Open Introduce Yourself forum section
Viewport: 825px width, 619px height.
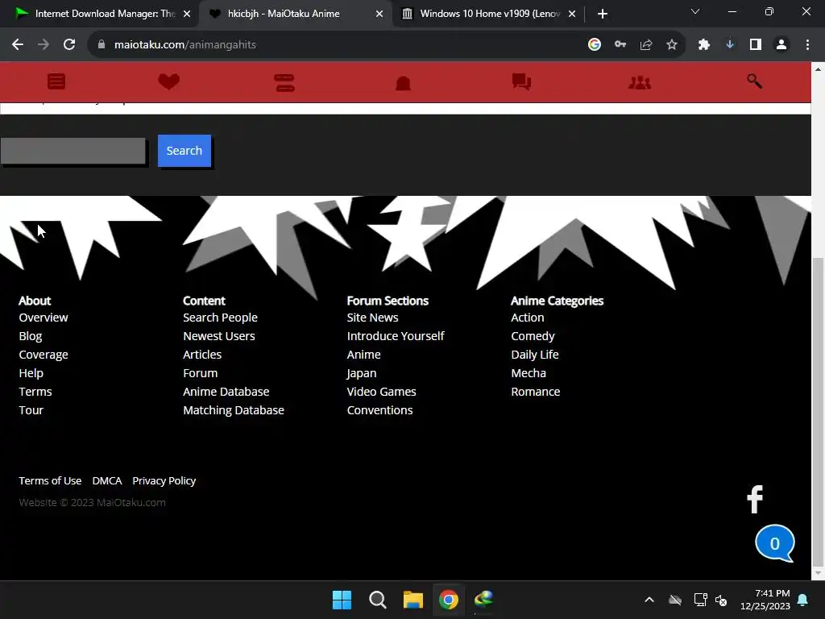point(395,336)
